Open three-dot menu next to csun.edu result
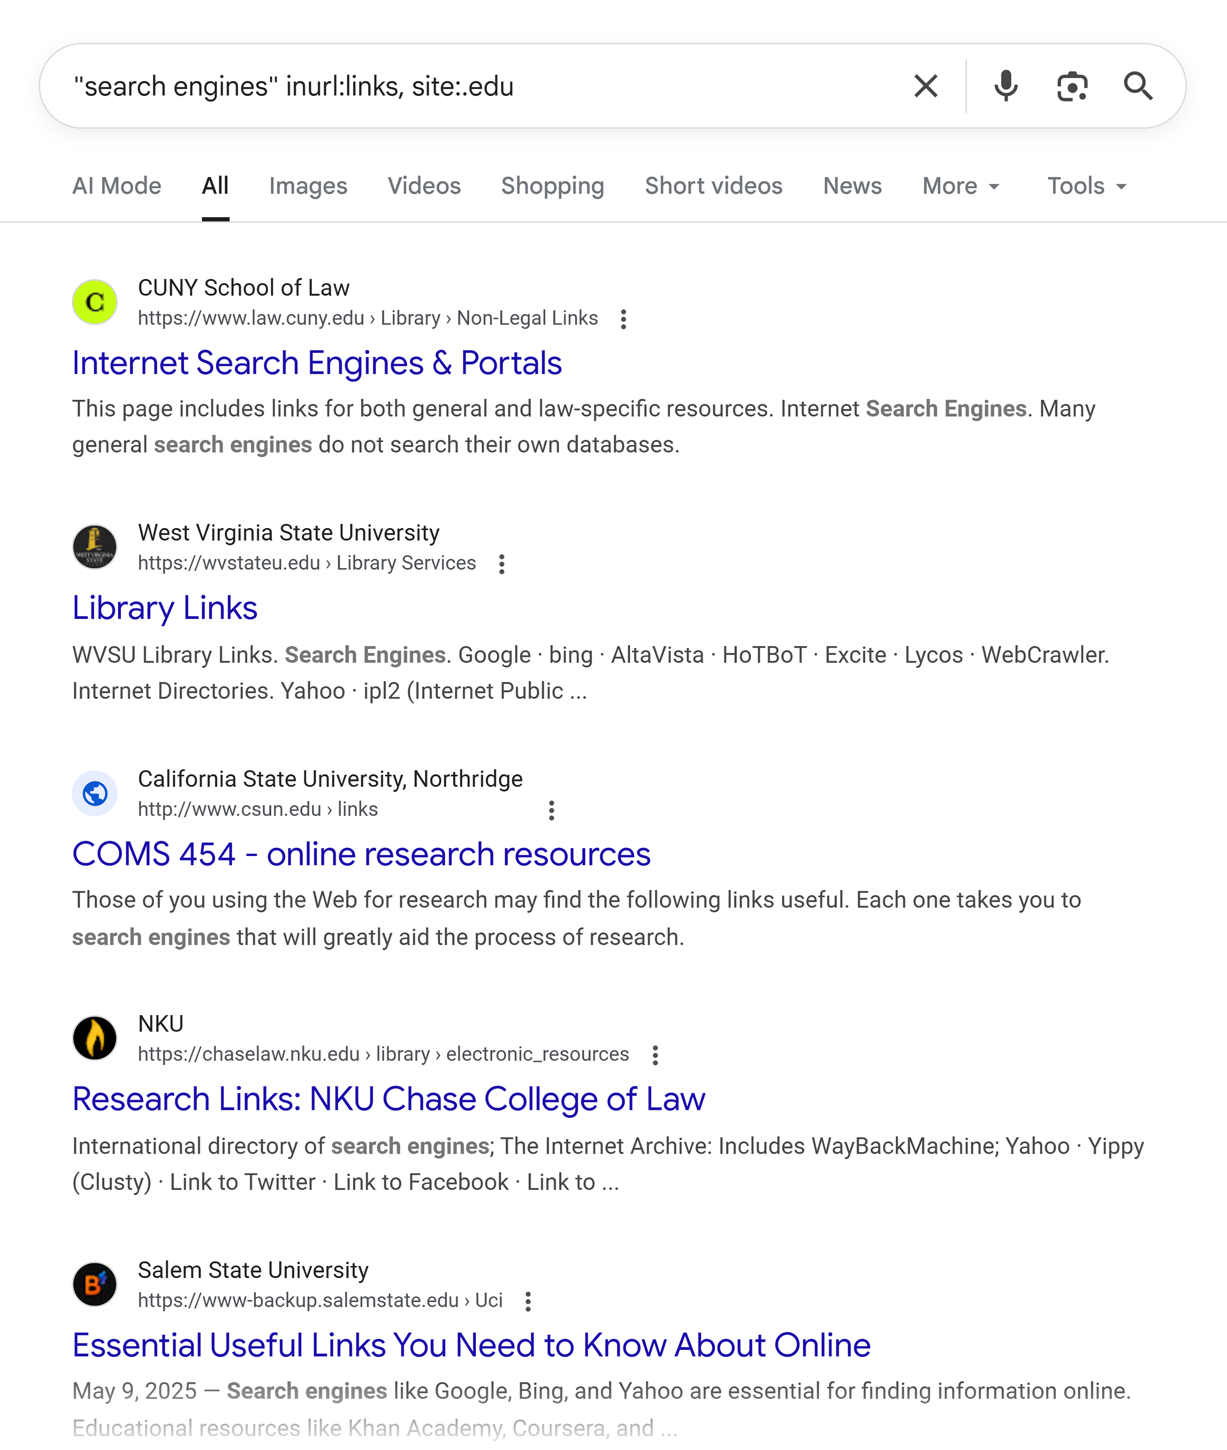 pos(551,810)
